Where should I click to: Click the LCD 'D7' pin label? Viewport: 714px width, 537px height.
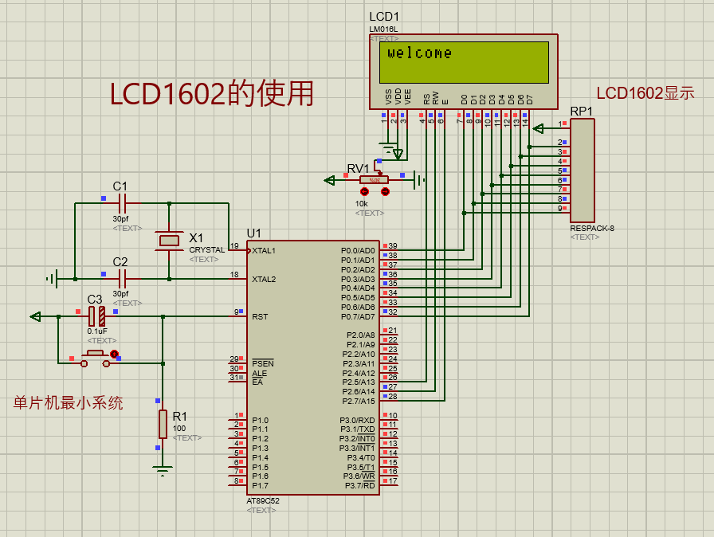(529, 100)
